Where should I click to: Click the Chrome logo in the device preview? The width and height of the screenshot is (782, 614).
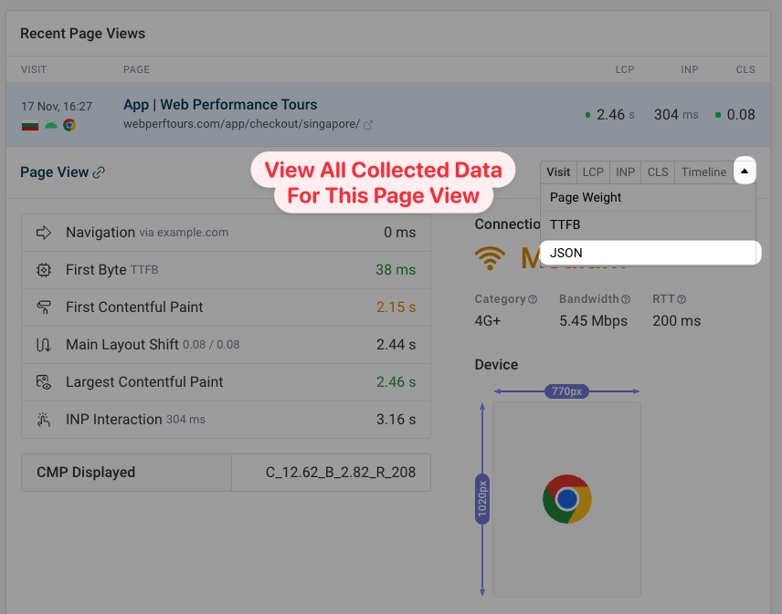point(566,499)
